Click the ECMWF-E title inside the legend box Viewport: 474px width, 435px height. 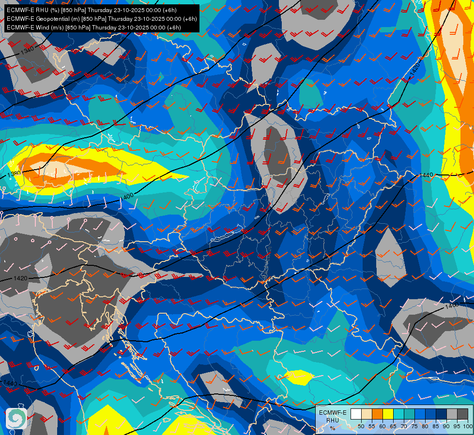333,412
